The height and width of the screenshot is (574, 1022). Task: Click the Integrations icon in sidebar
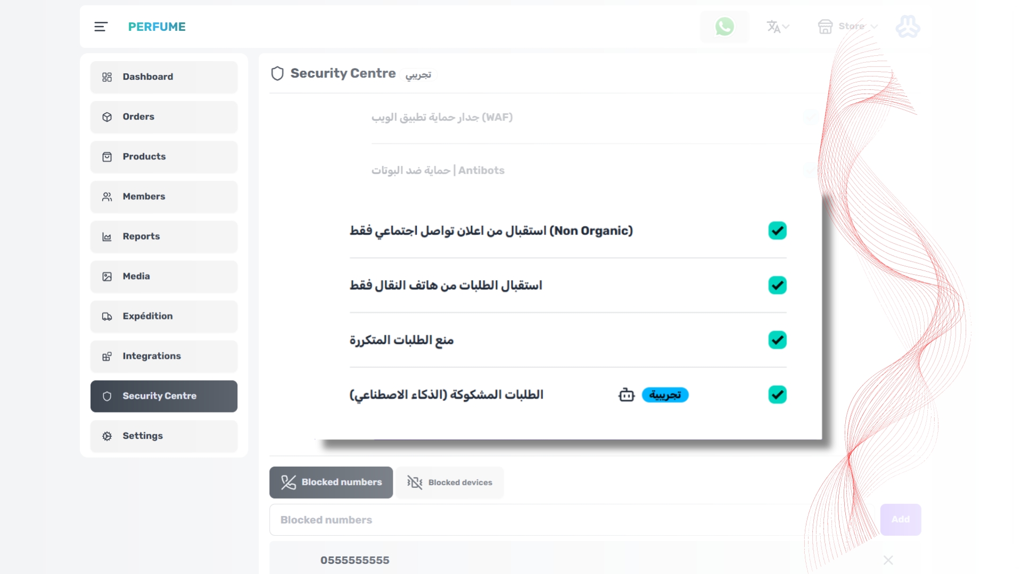coord(107,356)
